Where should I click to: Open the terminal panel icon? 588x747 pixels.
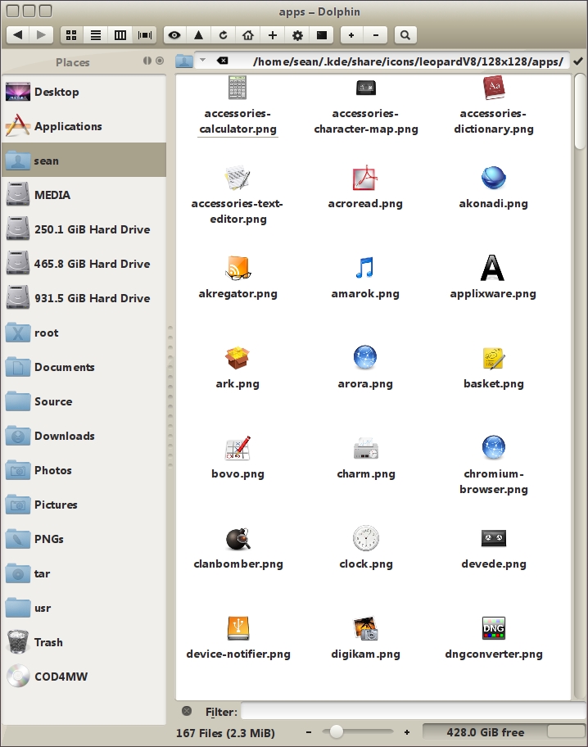click(x=322, y=34)
